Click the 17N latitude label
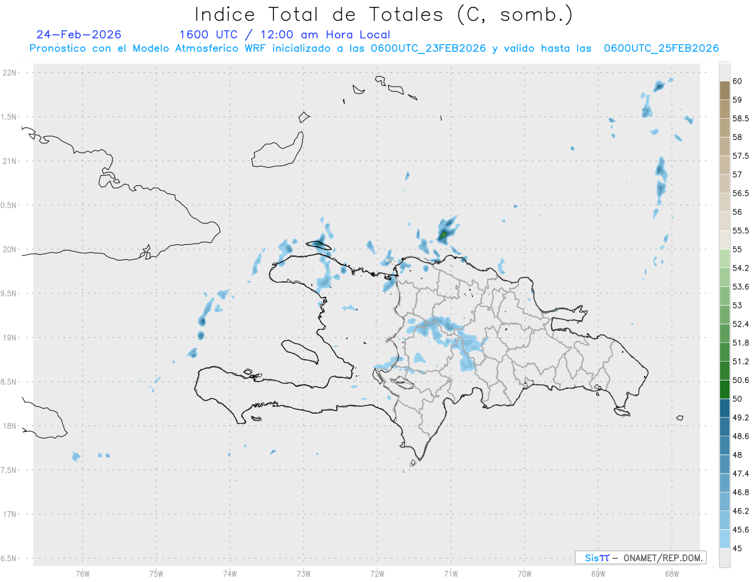The width and height of the screenshot is (754, 582). (x=10, y=514)
